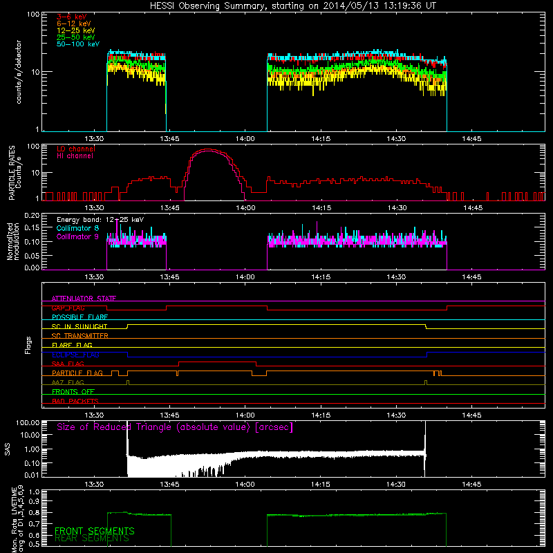The image size is (553, 553).
Task: Click the SC_IN_SUNLIGHT flag label
Action: [x=79, y=326]
